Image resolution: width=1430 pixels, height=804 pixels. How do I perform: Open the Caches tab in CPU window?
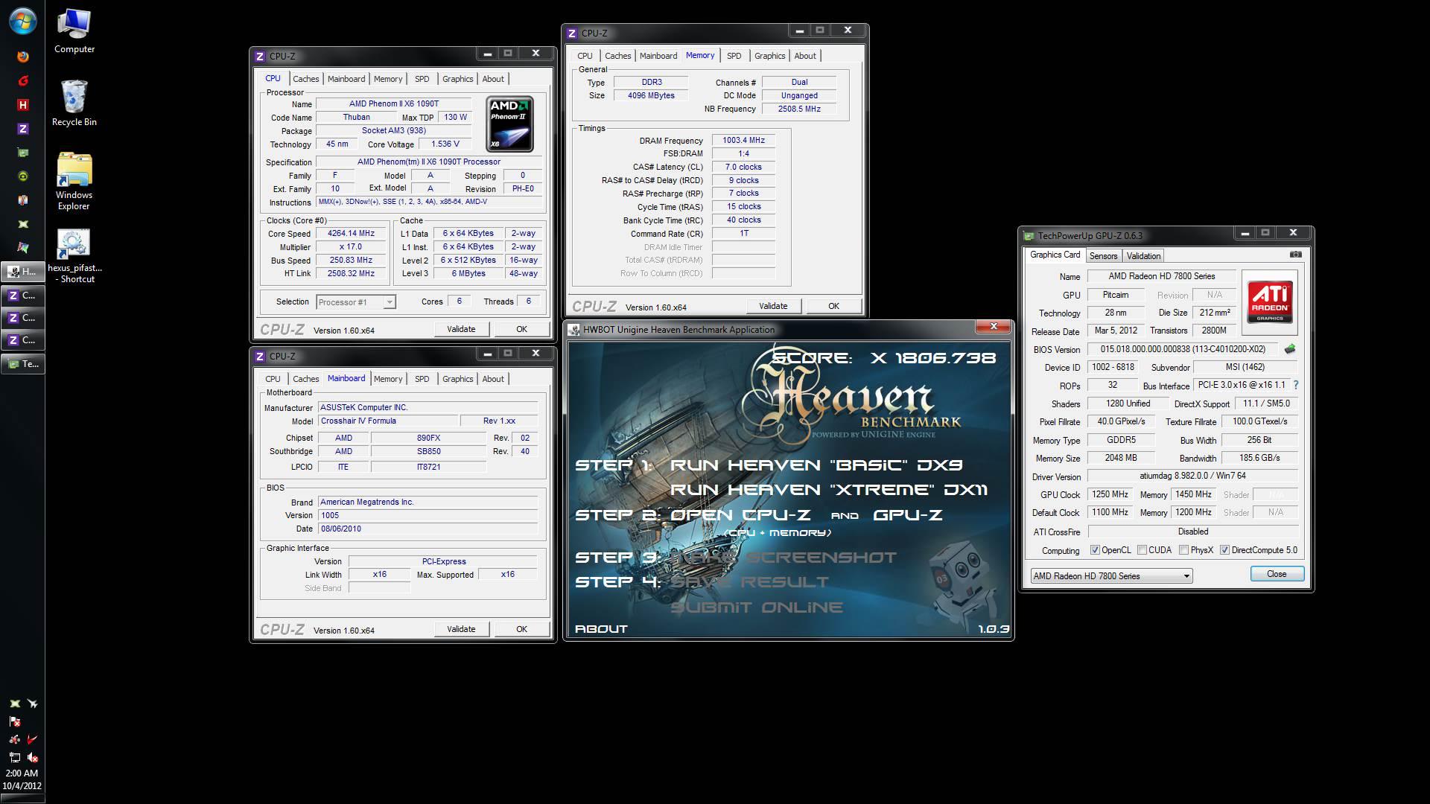pos(305,79)
